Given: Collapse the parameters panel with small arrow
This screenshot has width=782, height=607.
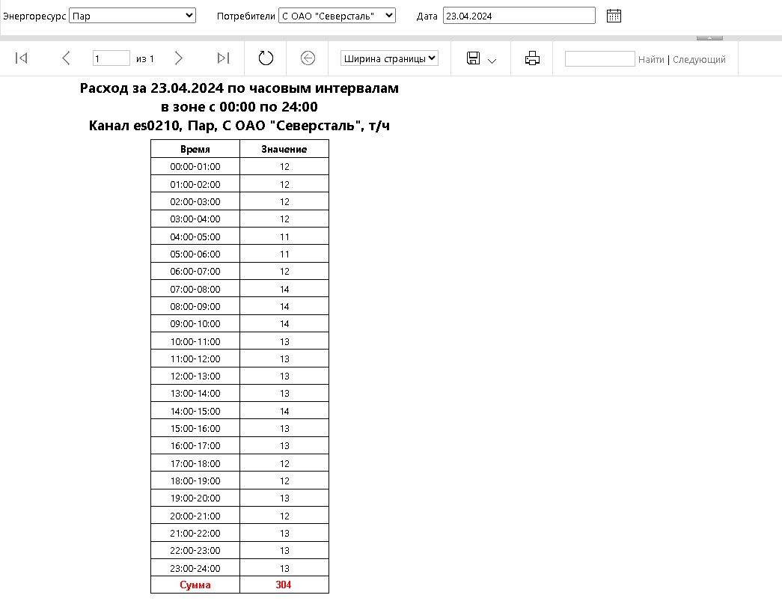Looking at the screenshot, I should pos(709,37).
